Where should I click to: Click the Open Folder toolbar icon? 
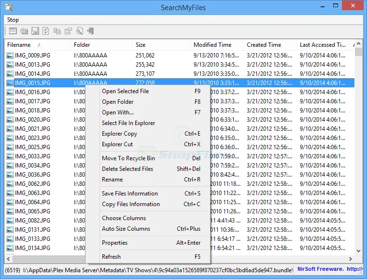[24, 31]
